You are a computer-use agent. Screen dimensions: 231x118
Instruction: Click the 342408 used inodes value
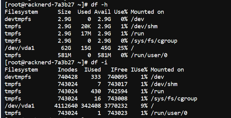click(x=91, y=106)
